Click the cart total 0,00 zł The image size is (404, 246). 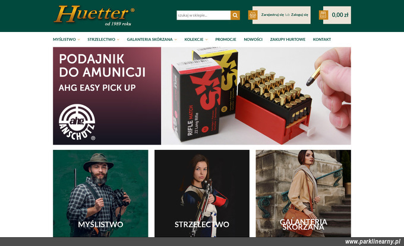(340, 15)
